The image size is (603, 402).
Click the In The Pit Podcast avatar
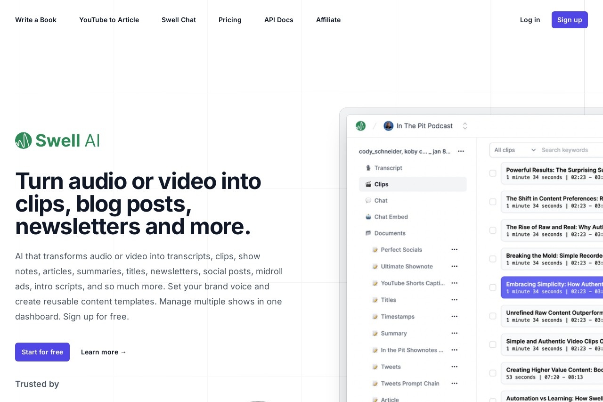(x=389, y=126)
